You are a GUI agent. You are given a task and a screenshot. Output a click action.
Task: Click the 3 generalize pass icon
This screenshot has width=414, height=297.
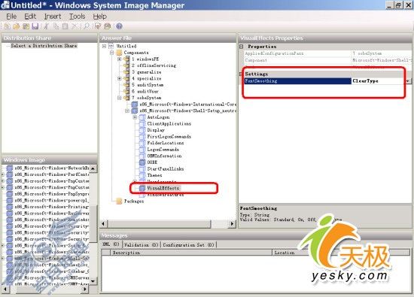pyautogui.click(x=126, y=71)
